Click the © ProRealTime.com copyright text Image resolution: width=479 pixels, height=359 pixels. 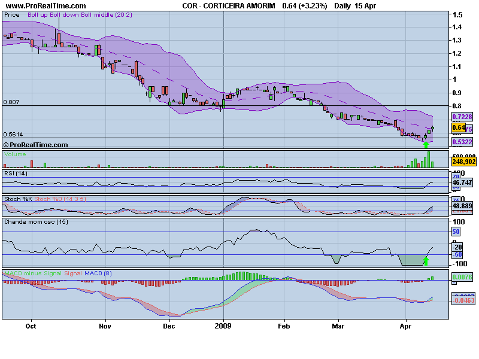pyautogui.click(x=35, y=145)
